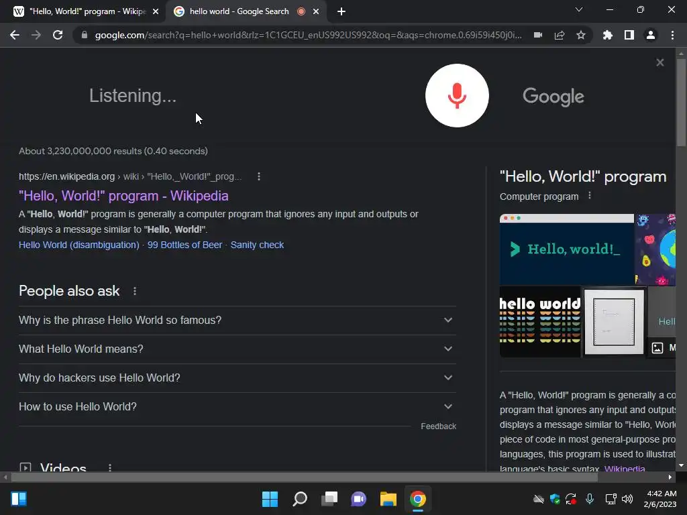Open the Hello World program Wikipedia result

123,196
